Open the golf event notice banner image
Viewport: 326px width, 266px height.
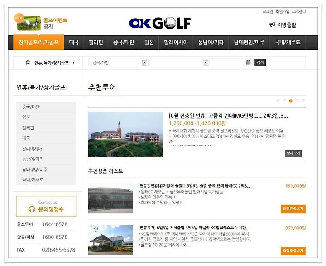pyautogui.click(x=28, y=23)
